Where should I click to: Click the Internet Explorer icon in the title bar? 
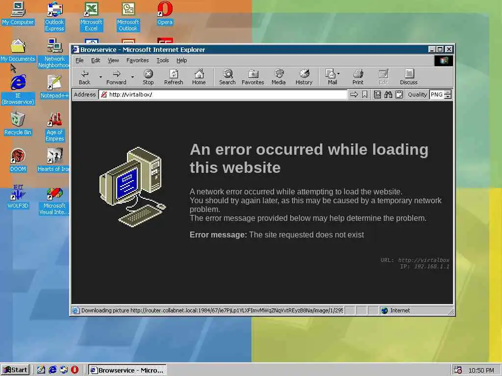point(75,49)
